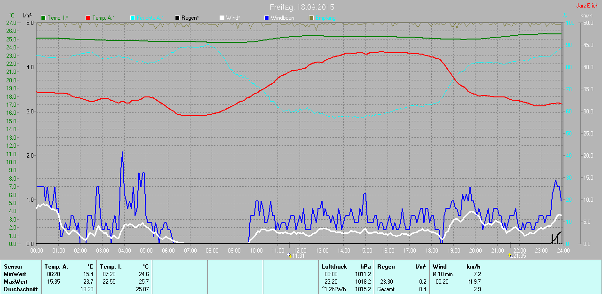Click the chart title 'Freitag, 18.09.2015'

coord(302,8)
